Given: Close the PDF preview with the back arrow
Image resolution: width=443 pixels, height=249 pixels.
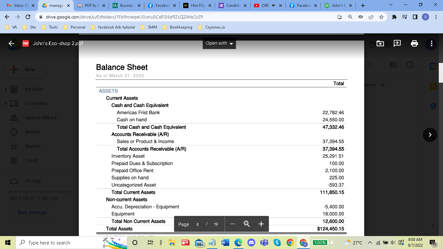Looking at the screenshot, I should coord(12,43).
